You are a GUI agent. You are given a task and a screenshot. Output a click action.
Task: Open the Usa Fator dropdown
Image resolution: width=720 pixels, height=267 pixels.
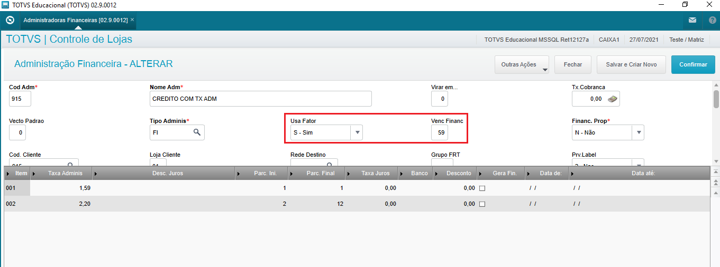click(358, 132)
